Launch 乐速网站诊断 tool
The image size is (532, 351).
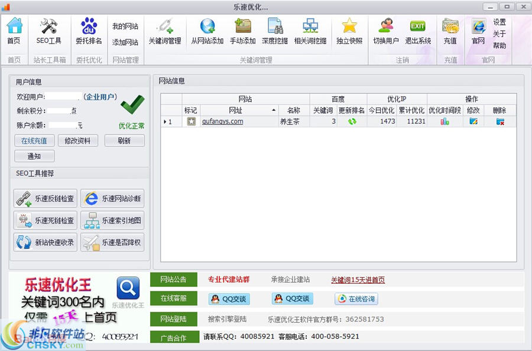pos(112,198)
